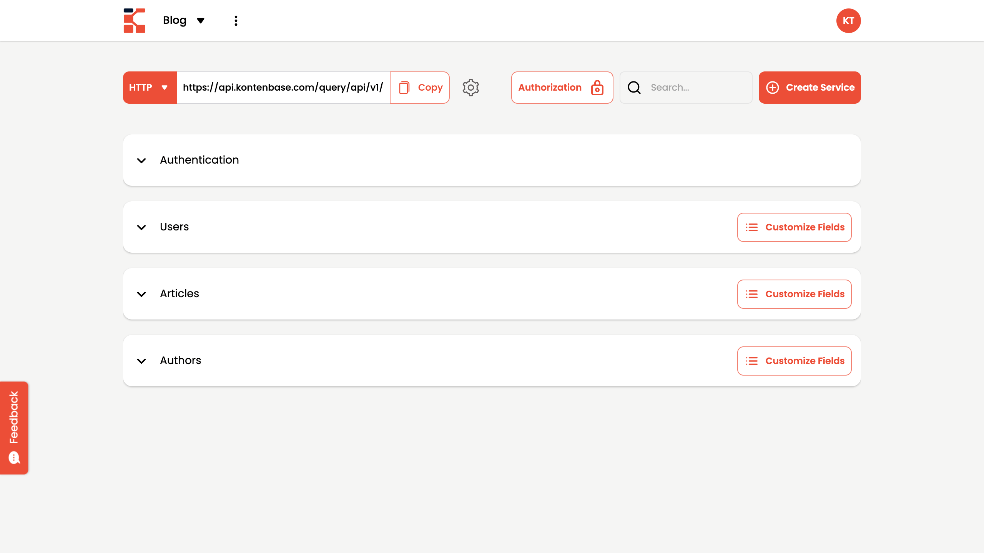Click the copy clipboard icon

[404, 88]
